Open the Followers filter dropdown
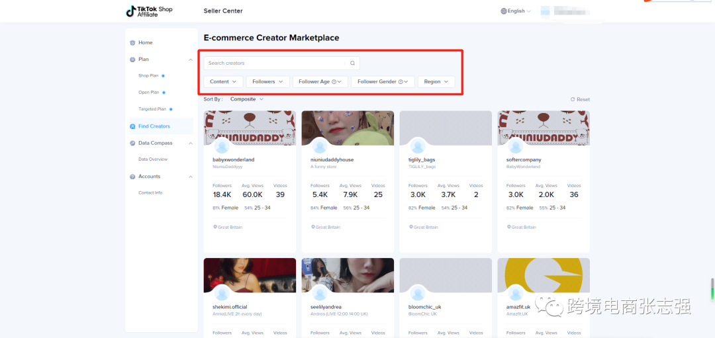The image size is (715, 338). point(268,82)
